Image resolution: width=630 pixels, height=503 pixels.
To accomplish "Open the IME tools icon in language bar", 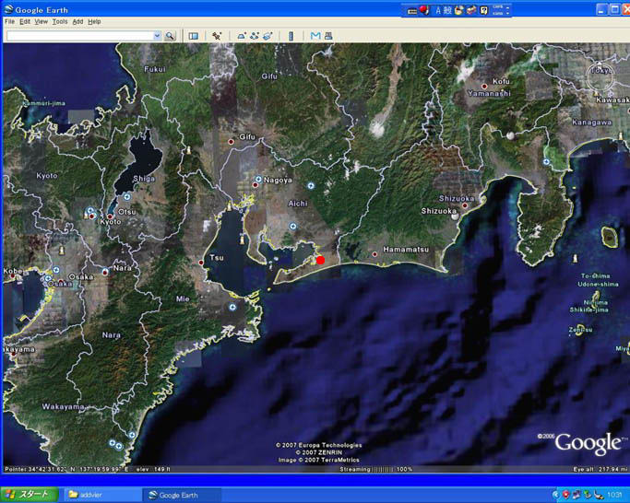I will click(471, 10).
